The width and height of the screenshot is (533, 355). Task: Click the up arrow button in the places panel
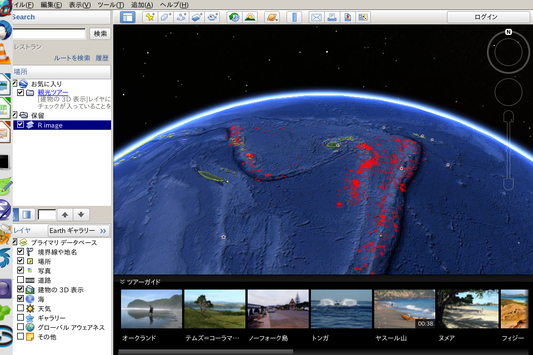coord(65,215)
